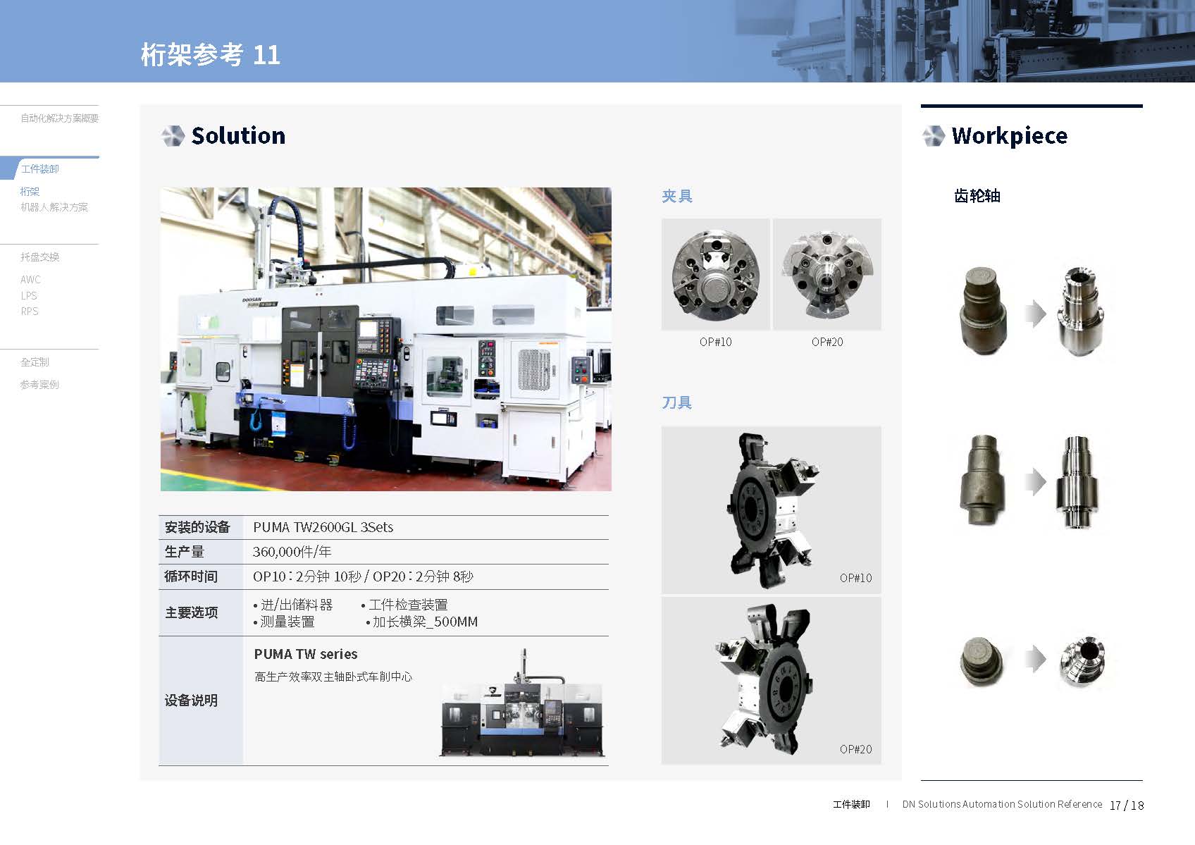Click the hexagon icon beside Solution
This screenshot has width=1195, height=845.
coord(173,135)
